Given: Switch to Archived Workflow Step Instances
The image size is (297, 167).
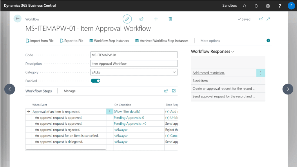Looking at the screenshot, I should click(162, 41).
